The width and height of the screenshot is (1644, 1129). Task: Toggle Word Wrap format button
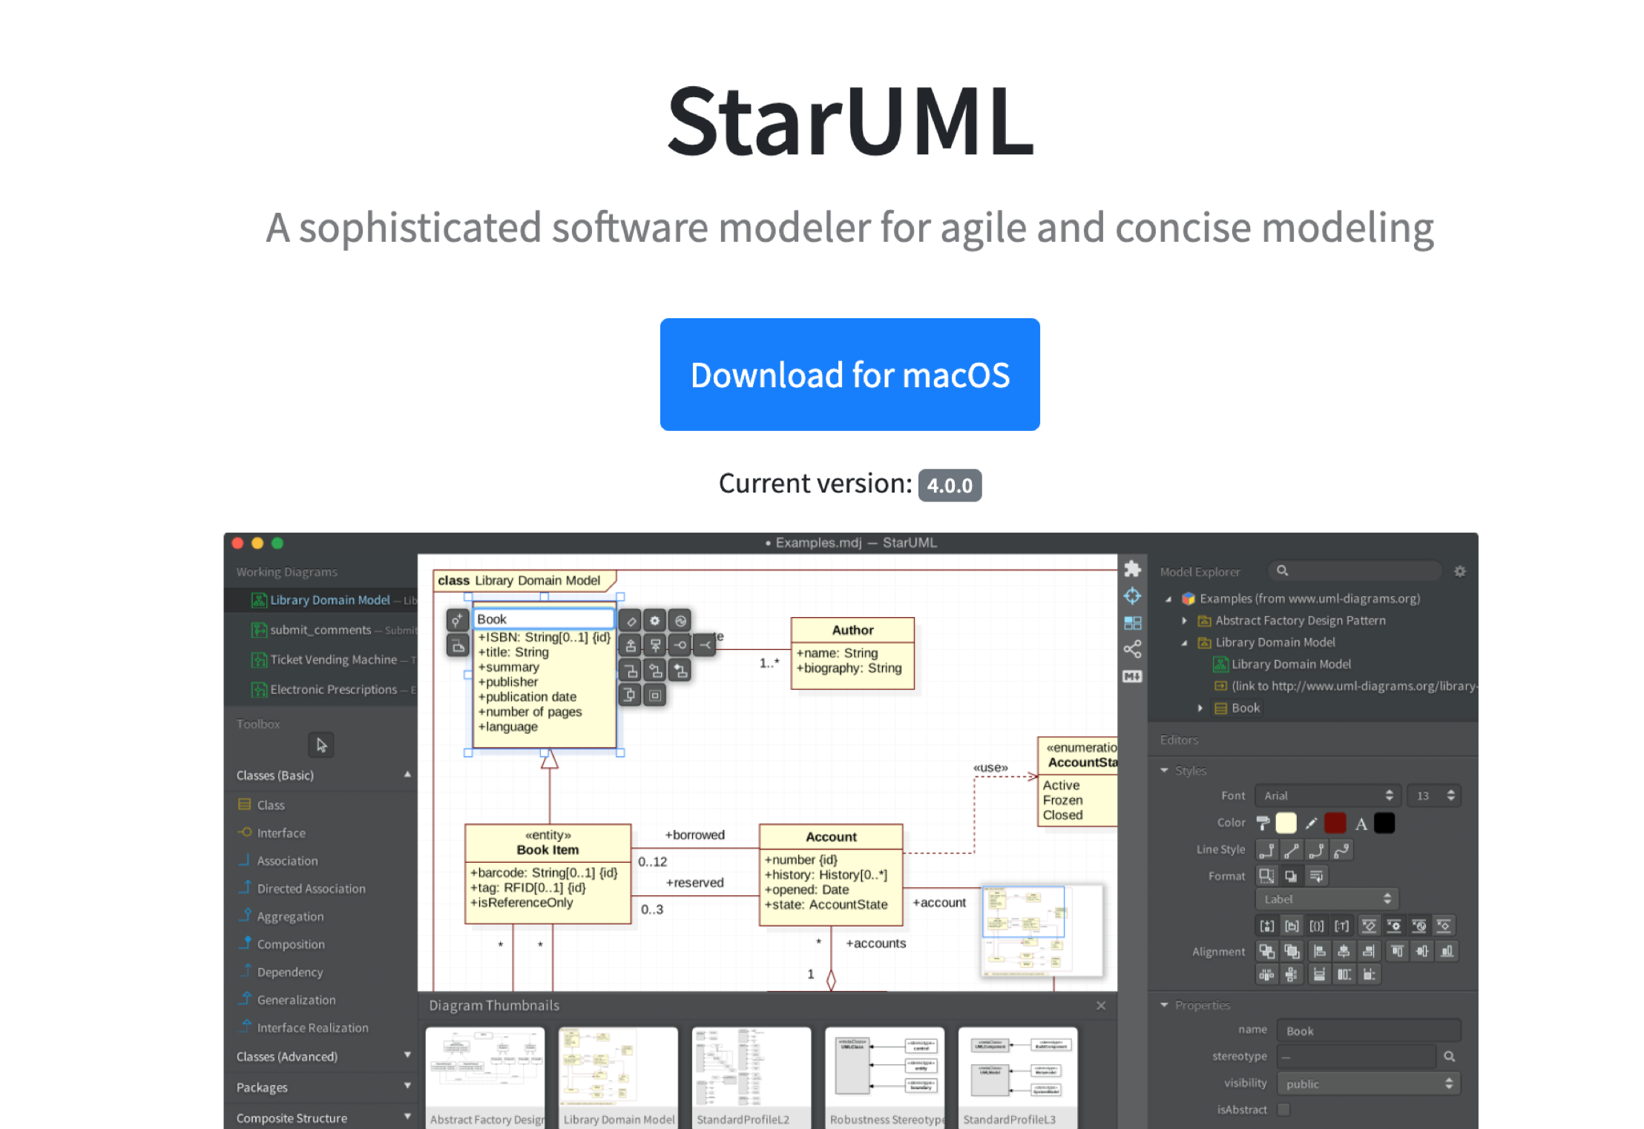pyautogui.click(x=1316, y=876)
